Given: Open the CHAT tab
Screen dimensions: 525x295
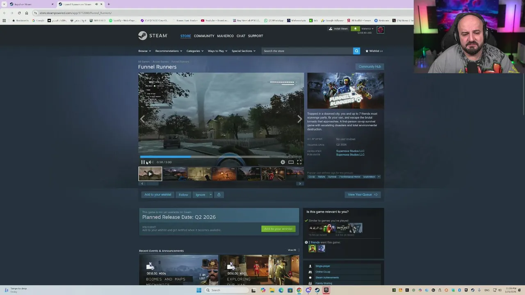Looking at the screenshot, I should (x=241, y=36).
